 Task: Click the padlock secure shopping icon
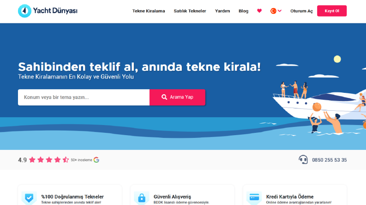(141, 198)
